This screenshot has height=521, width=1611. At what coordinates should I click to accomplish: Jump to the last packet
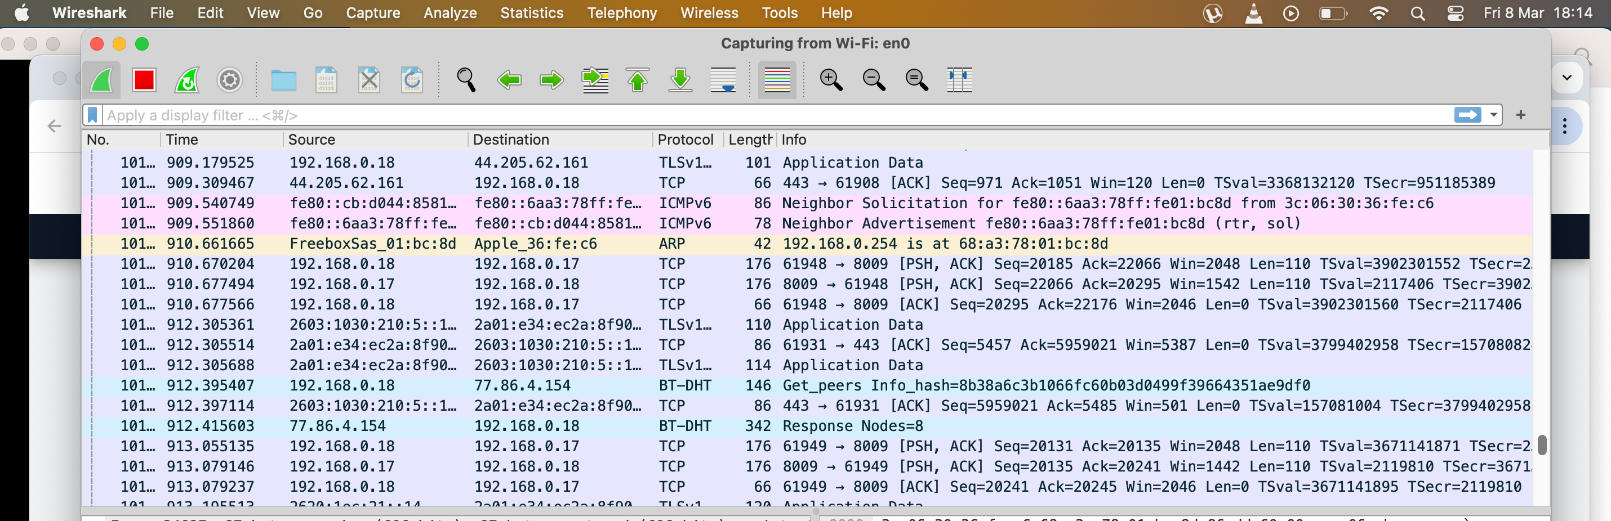point(680,80)
